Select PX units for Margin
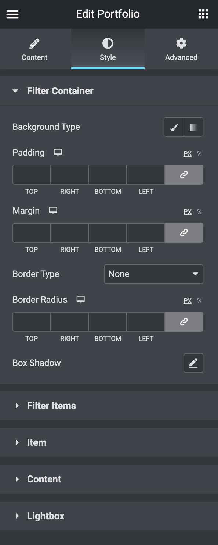Image resolution: width=218 pixels, height=545 pixels. click(187, 211)
